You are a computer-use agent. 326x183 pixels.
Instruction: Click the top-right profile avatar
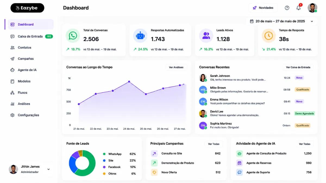(312, 8)
